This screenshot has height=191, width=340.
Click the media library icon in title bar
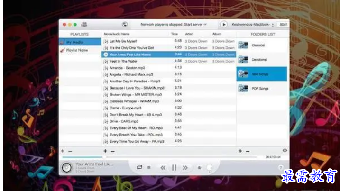pos(84,25)
